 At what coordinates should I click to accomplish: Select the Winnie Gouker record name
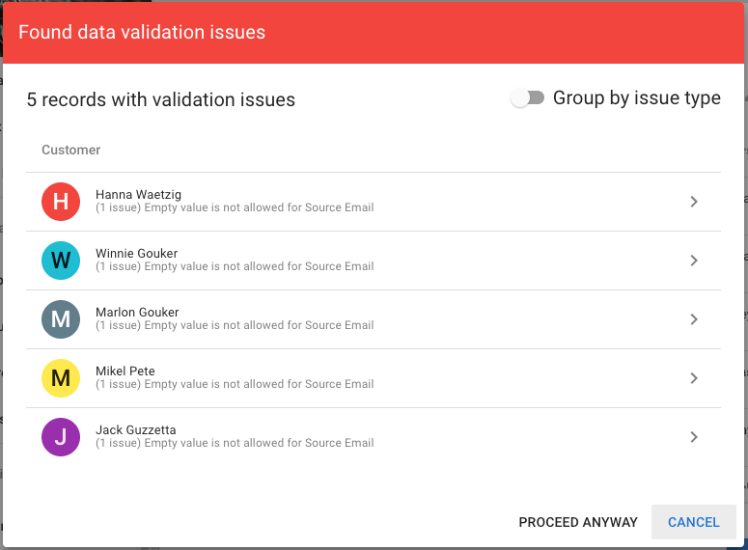136,254
